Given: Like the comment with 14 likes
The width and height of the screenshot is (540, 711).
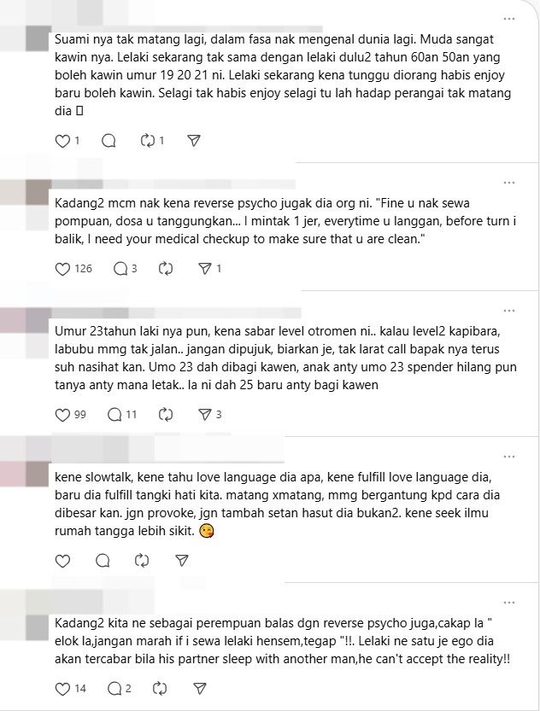Looking at the screenshot, I should click(x=62, y=689).
